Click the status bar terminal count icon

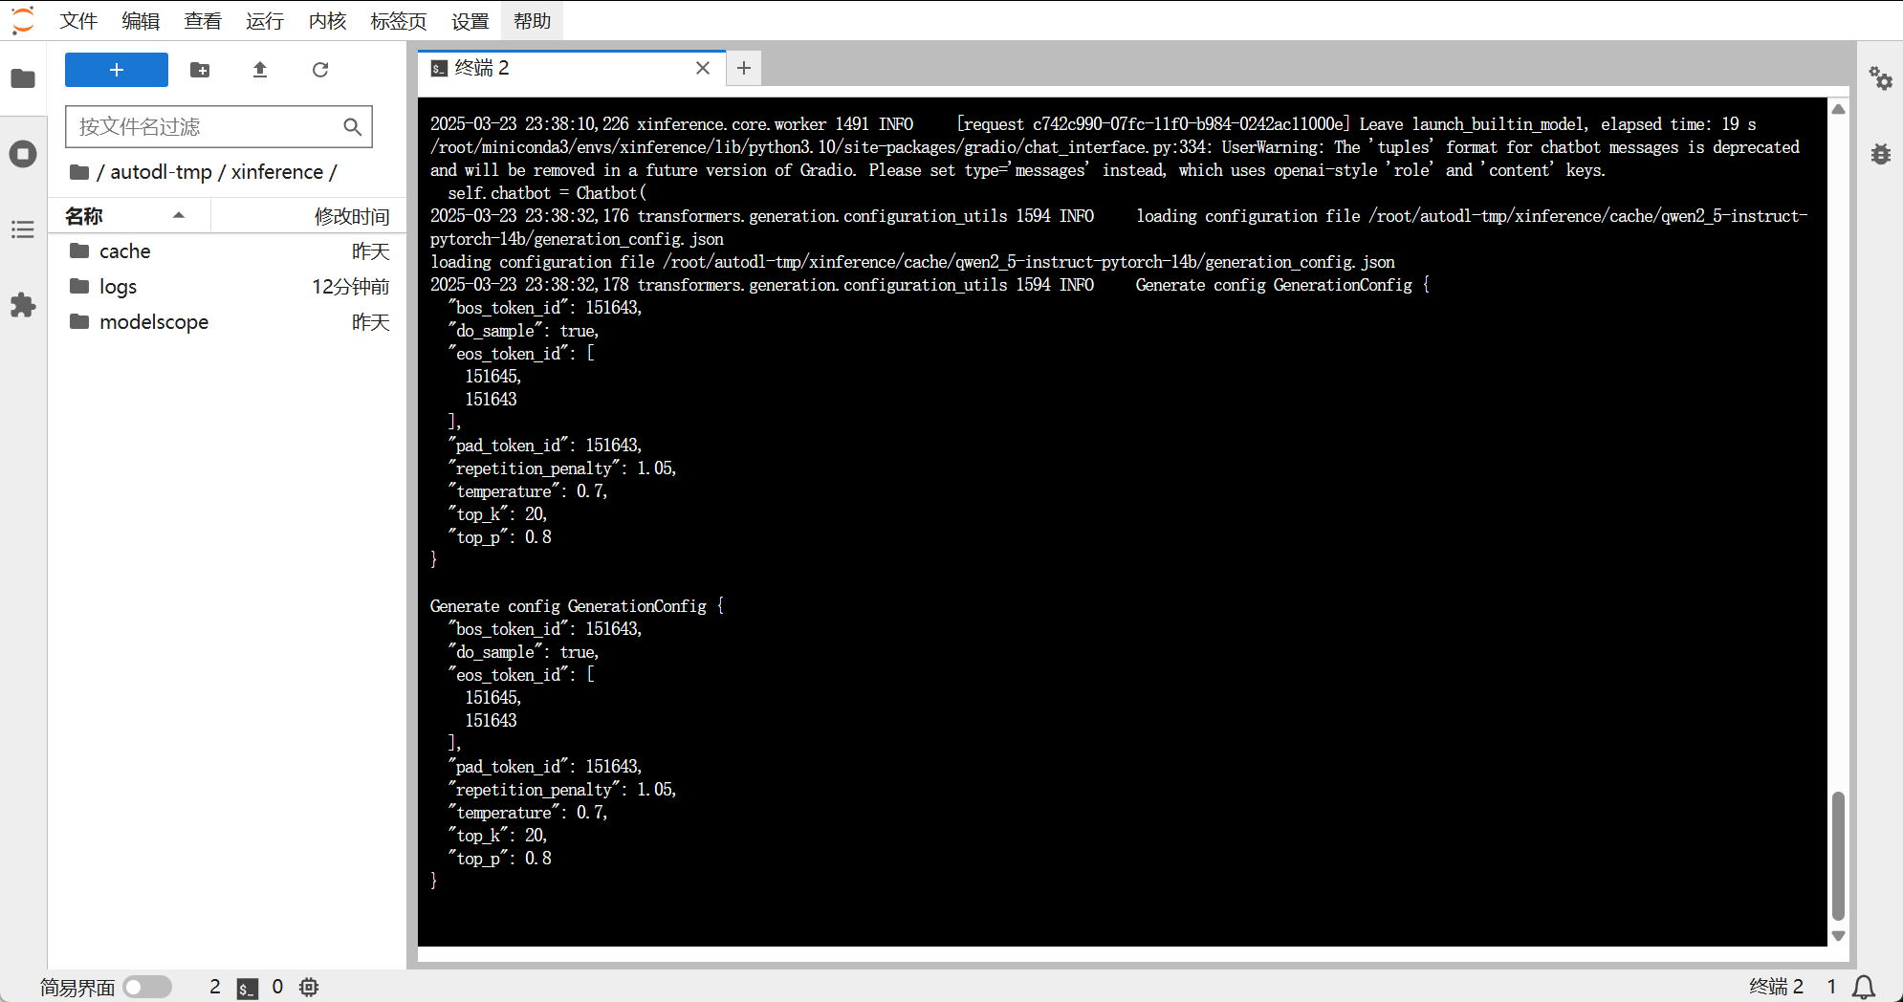(x=248, y=988)
